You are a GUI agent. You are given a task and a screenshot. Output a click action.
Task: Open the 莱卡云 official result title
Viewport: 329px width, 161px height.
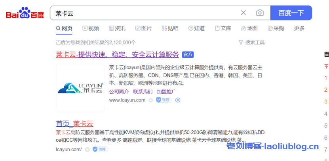[x=118, y=55]
